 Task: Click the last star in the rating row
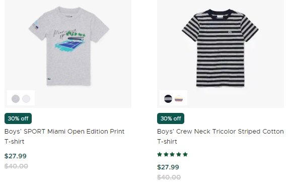point(185,154)
